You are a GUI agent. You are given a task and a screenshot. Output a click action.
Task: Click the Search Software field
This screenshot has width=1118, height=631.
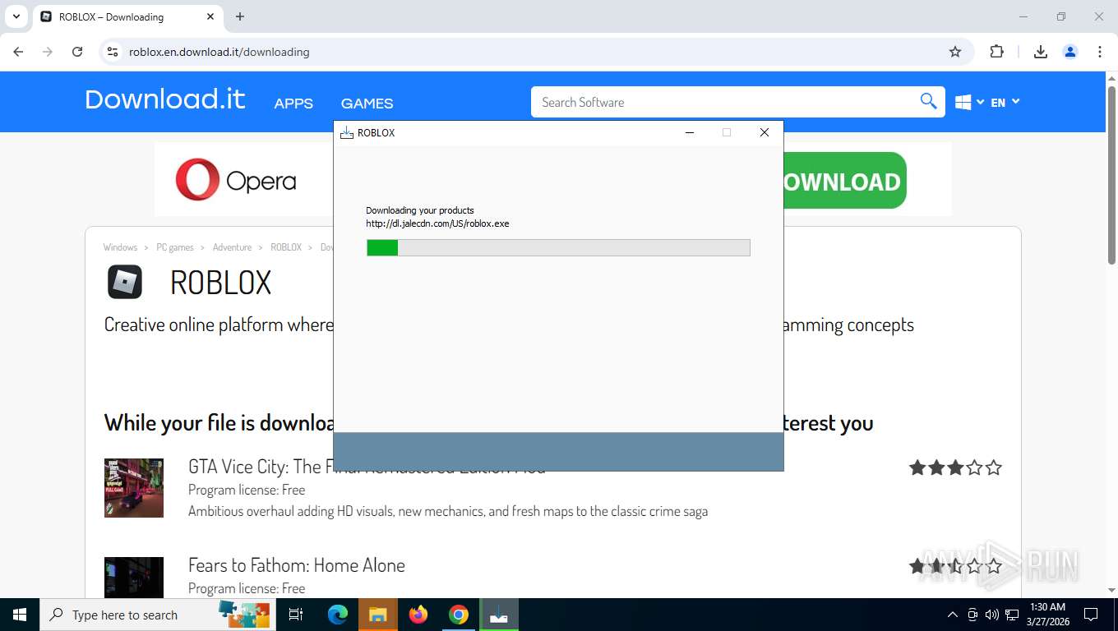[x=723, y=102]
